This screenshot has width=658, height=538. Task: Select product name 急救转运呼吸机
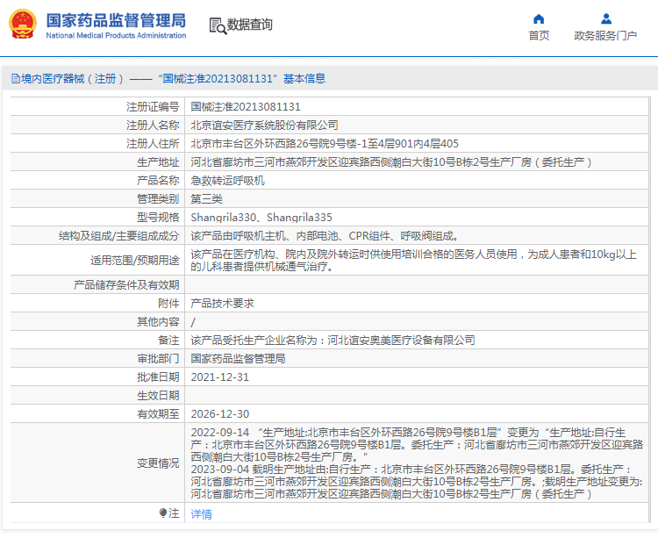click(227, 181)
